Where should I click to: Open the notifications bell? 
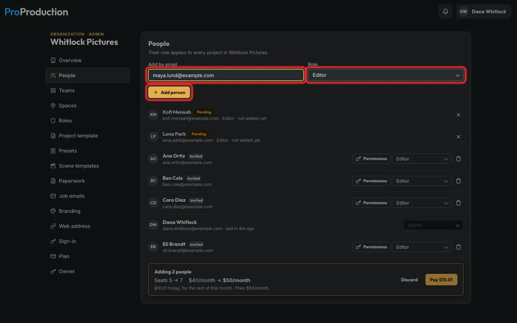446,11
